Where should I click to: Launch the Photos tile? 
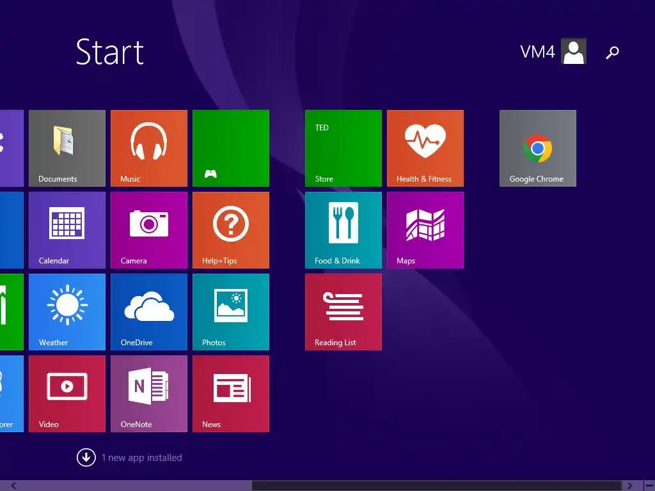230,312
